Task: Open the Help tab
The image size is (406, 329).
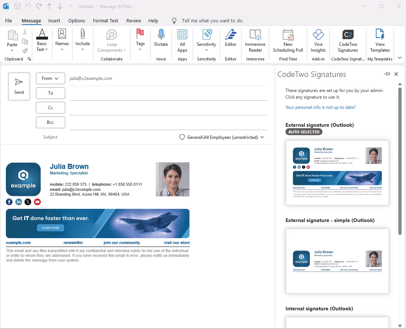Action: tap(153, 21)
